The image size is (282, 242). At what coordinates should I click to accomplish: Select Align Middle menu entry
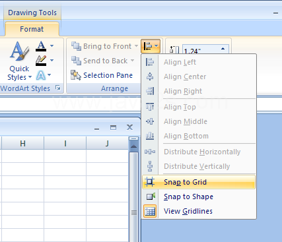[x=199, y=121]
